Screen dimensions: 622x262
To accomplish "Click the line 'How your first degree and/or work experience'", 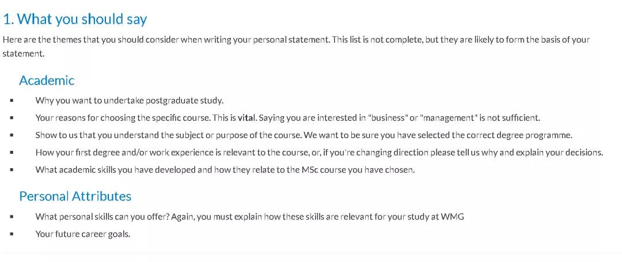I will pos(319,153).
